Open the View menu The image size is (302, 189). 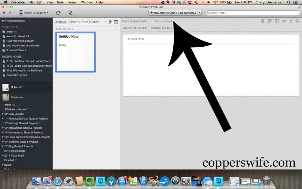[x=50, y=2]
